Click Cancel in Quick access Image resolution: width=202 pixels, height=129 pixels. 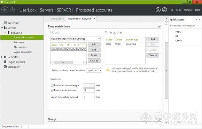click(179, 41)
